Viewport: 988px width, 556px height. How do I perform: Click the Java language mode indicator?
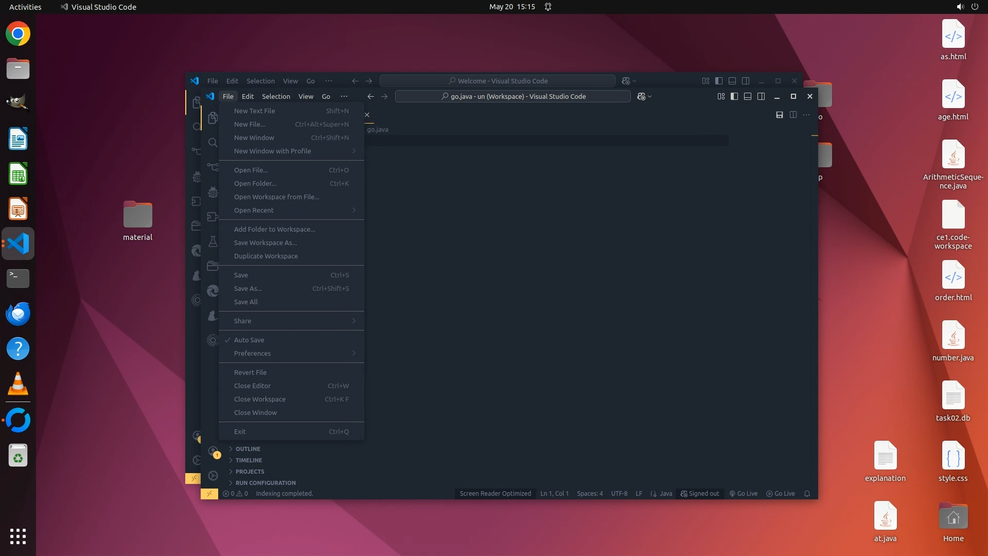(x=665, y=494)
